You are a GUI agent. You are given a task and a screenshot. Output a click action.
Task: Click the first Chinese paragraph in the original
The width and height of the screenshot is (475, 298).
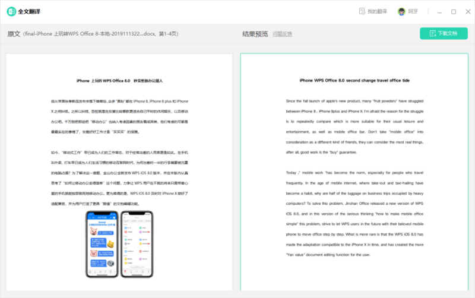(x=119, y=116)
